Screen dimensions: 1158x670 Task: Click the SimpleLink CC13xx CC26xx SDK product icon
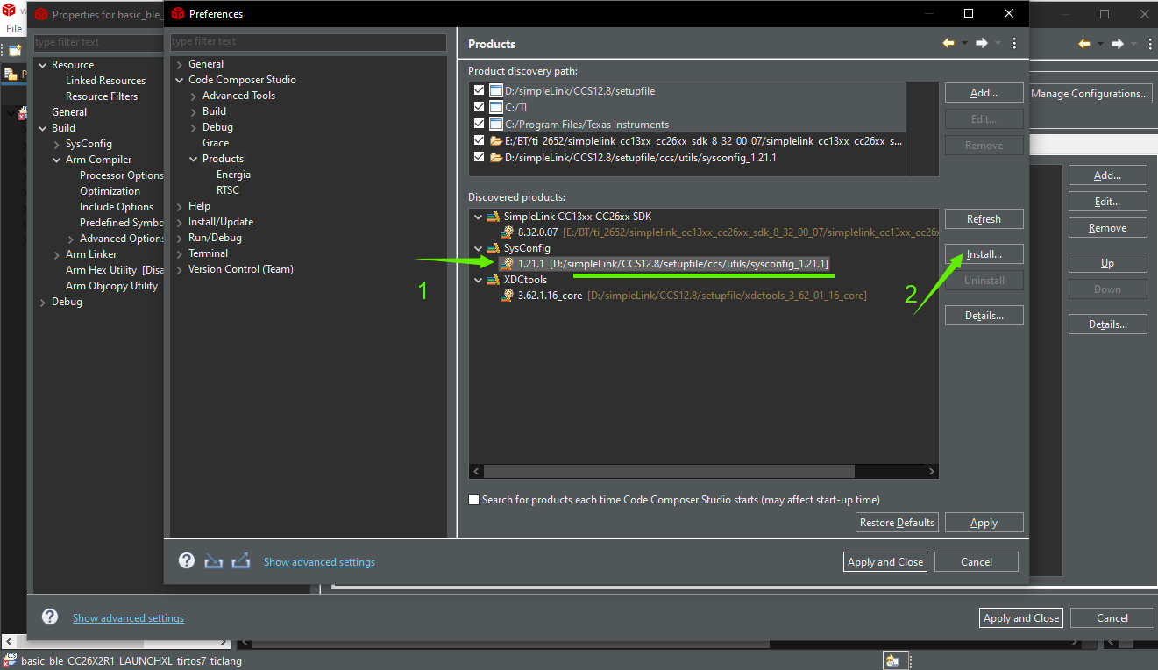tap(493, 217)
